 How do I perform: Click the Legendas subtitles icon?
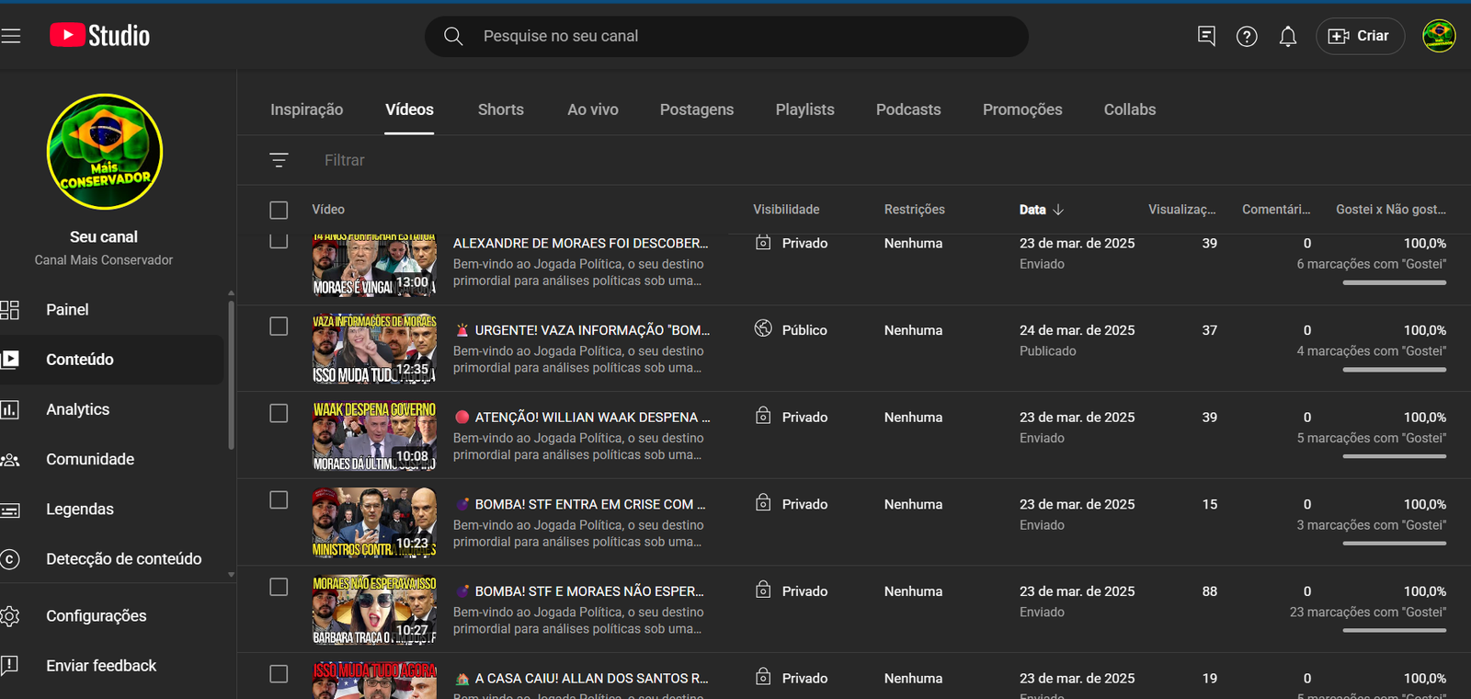coord(9,510)
